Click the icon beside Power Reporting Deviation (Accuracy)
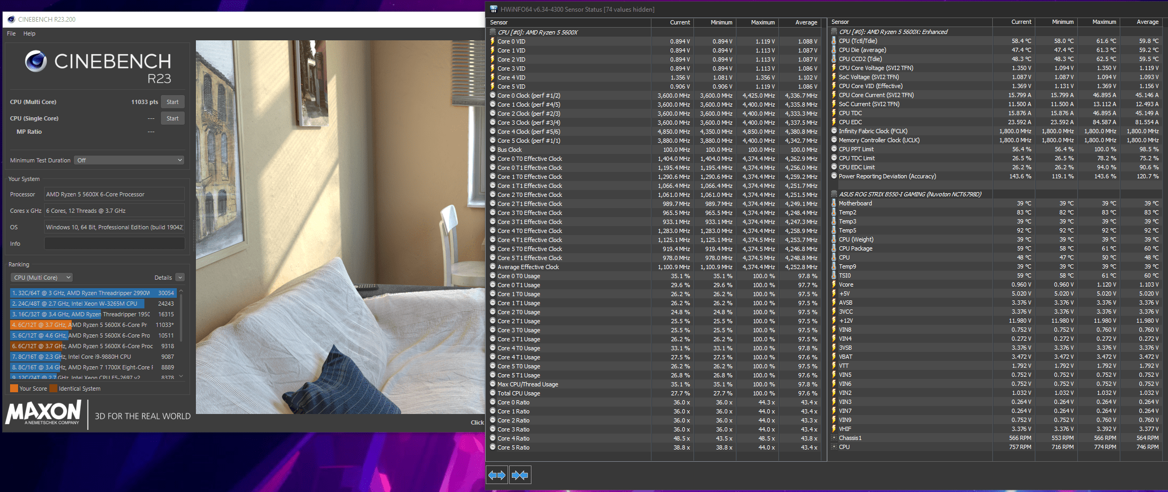The width and height of the screenshot is (1168, 492). (x=834, y=176)
